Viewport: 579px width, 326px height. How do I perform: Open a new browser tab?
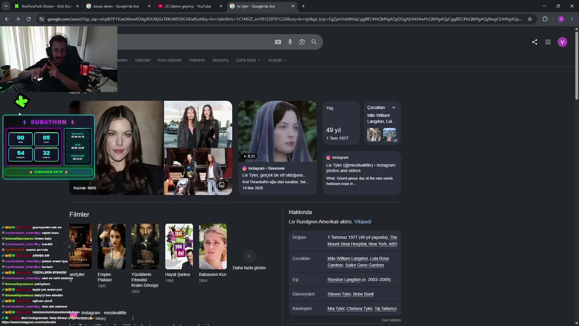click(x=303, y=6)
